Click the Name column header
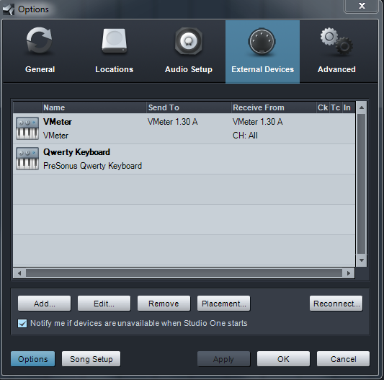Viewport: 384px width, 380px height. [94, 107]
